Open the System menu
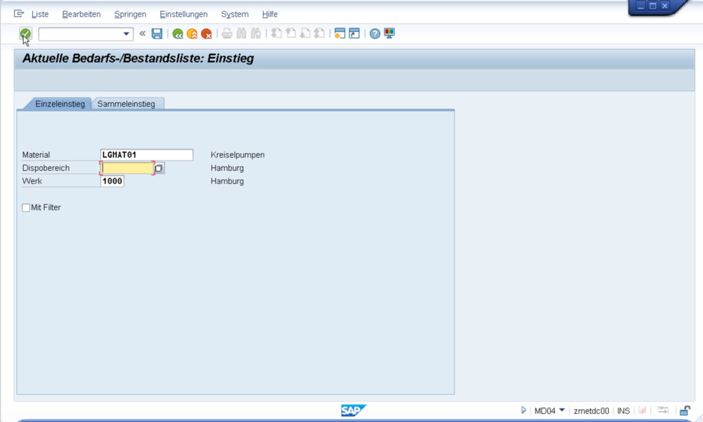This screenshot has height=422, width=703. tap(235, 14)
